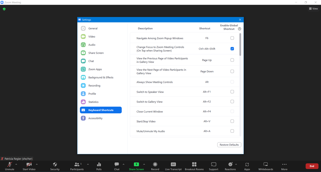Open the Whiteboards icon
The image size is (321, 172).
[265, 164]
